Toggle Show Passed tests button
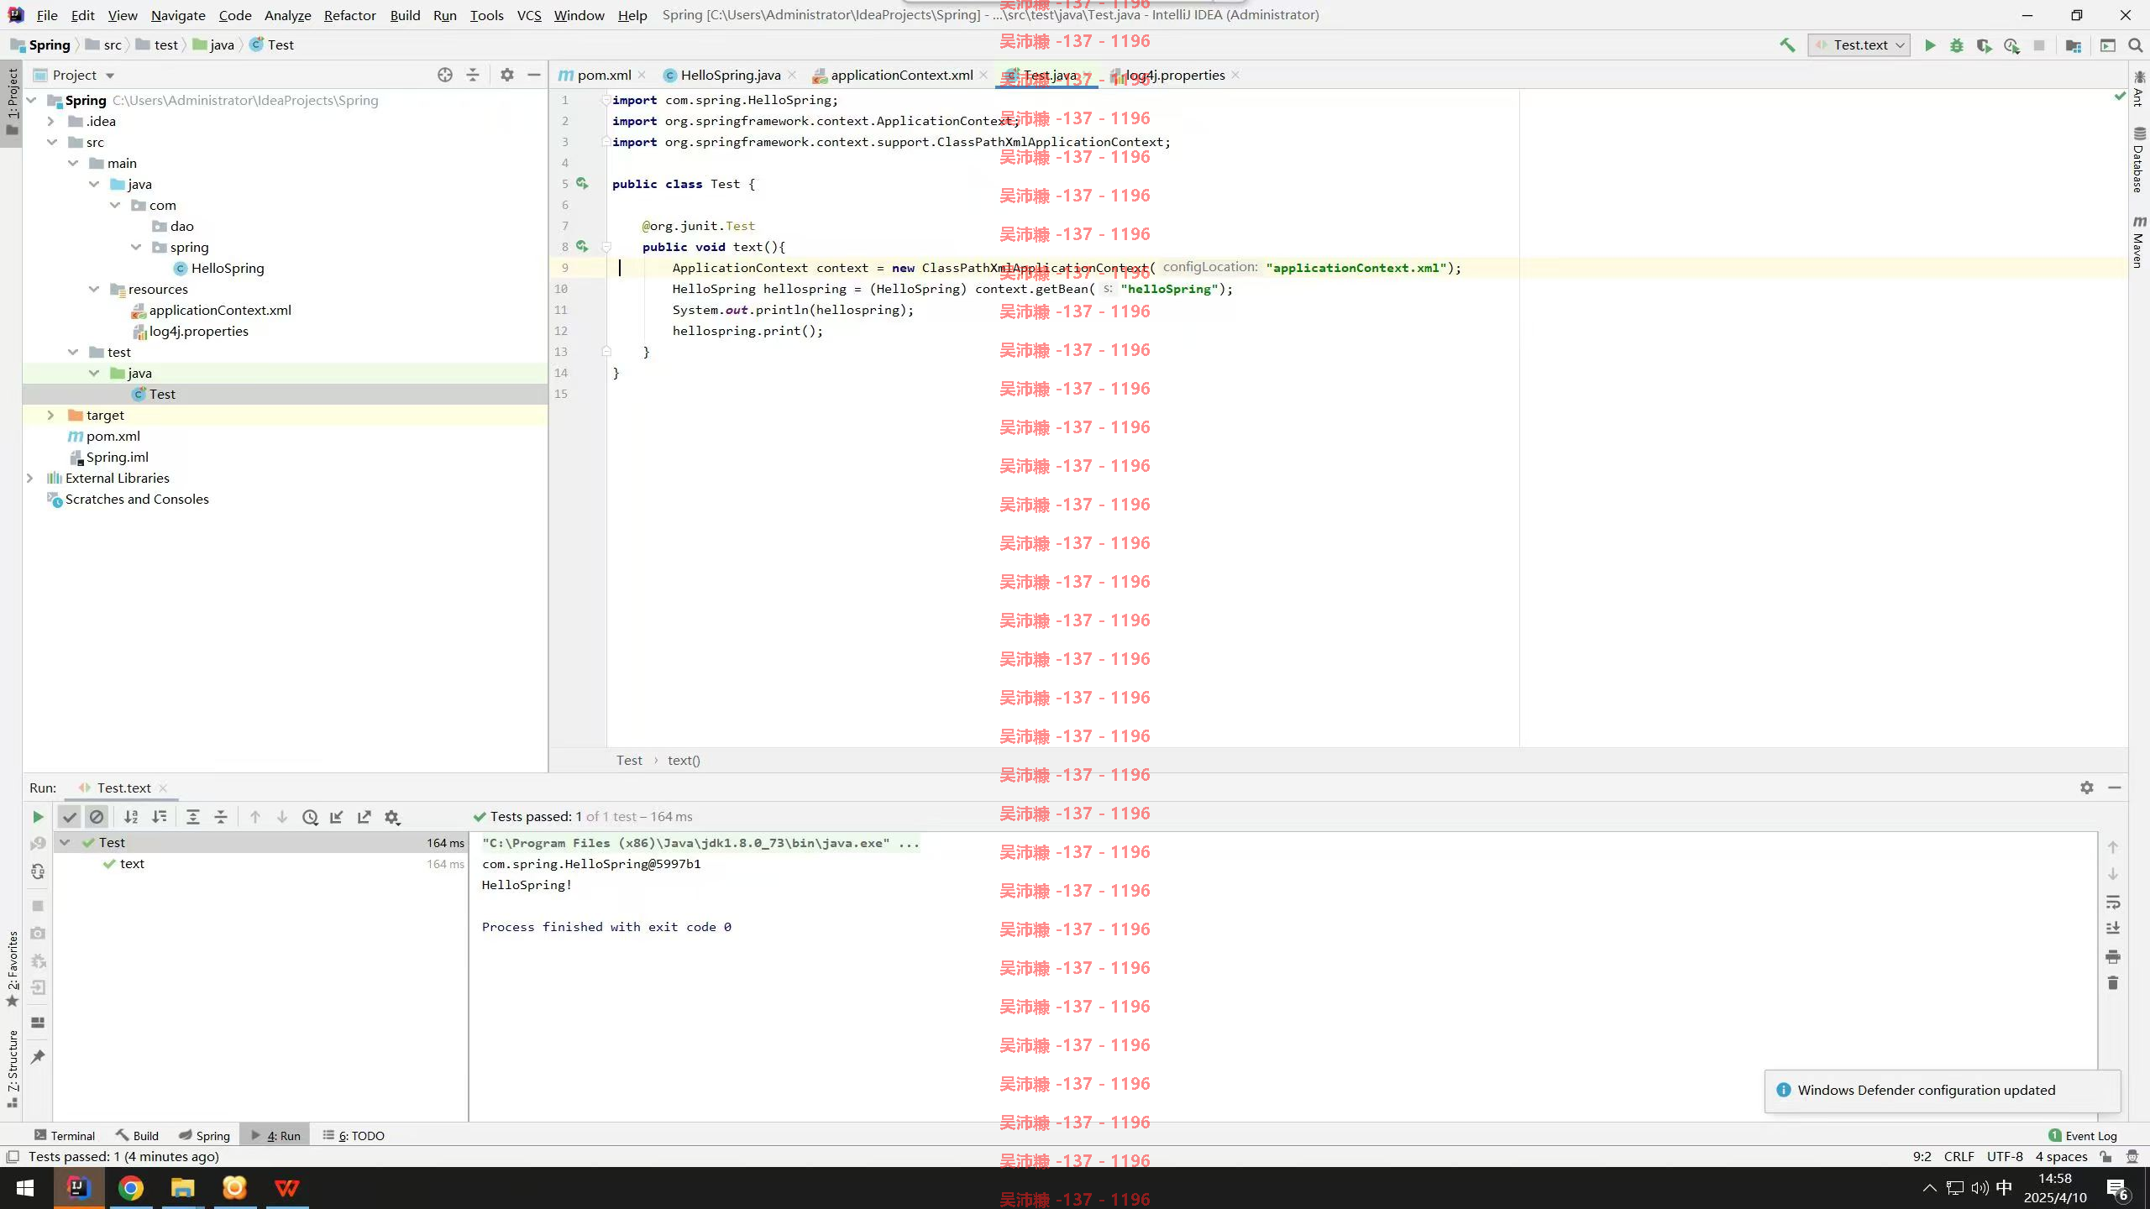 [x=70, y=817]
